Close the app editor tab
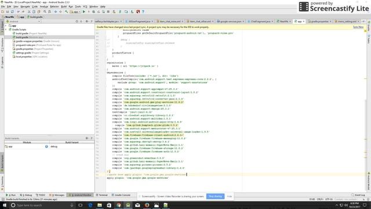This screenshot has height=209, width=371. (304, 21)
